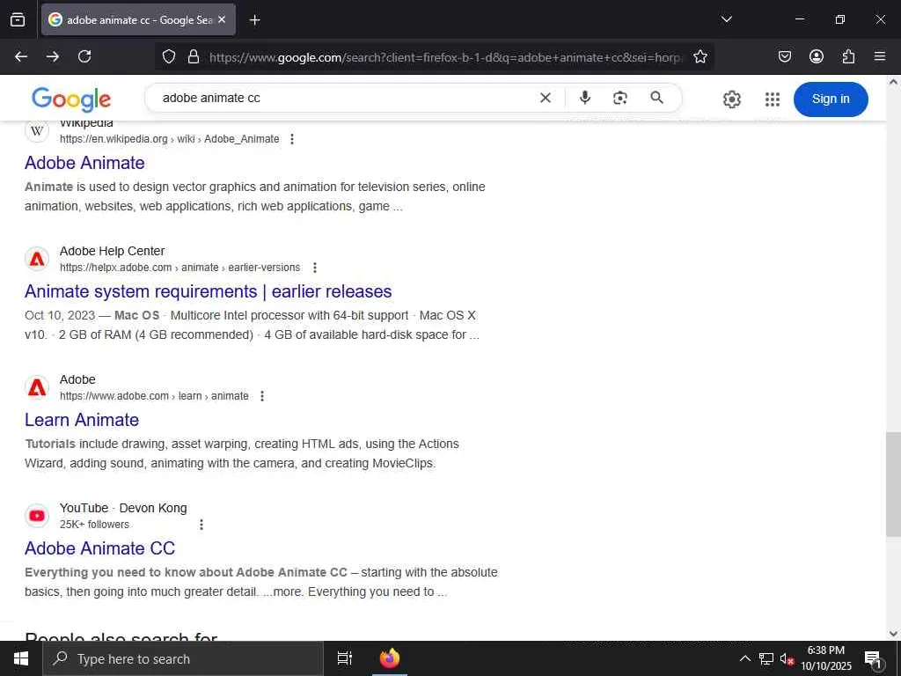Open the Google apps grid
The width and height of the screenshot is (901, 676).
click(773, 99)
